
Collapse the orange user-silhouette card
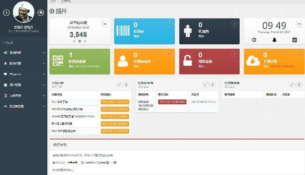[x=170, y=54]
